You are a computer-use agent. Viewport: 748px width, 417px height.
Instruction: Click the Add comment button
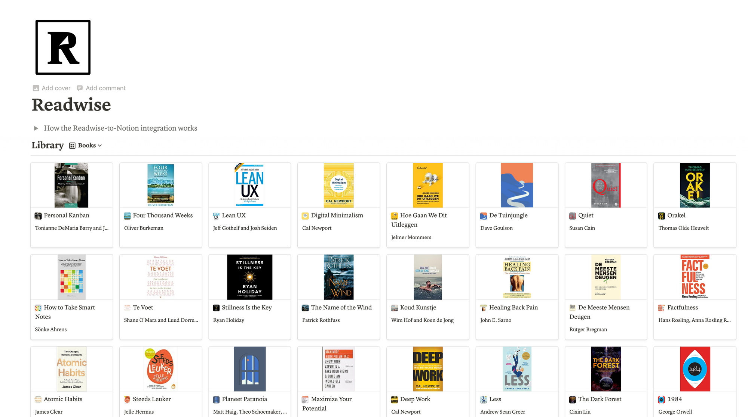[105, 88]
